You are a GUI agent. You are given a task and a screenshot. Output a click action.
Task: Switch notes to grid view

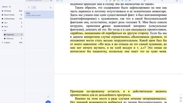tap(34, 8)
